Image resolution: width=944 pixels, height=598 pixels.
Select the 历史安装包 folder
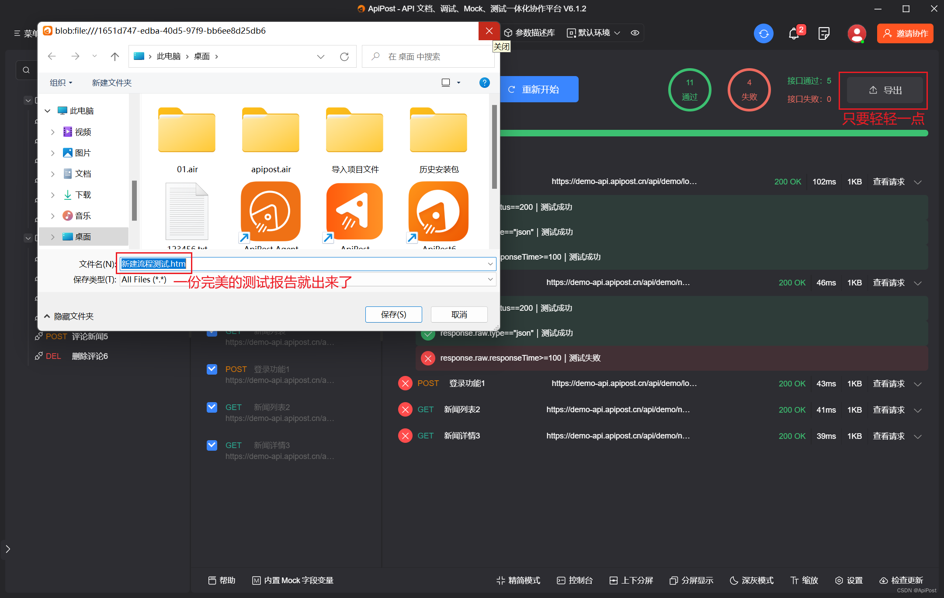pyautogui.click(x=439, y=140)
